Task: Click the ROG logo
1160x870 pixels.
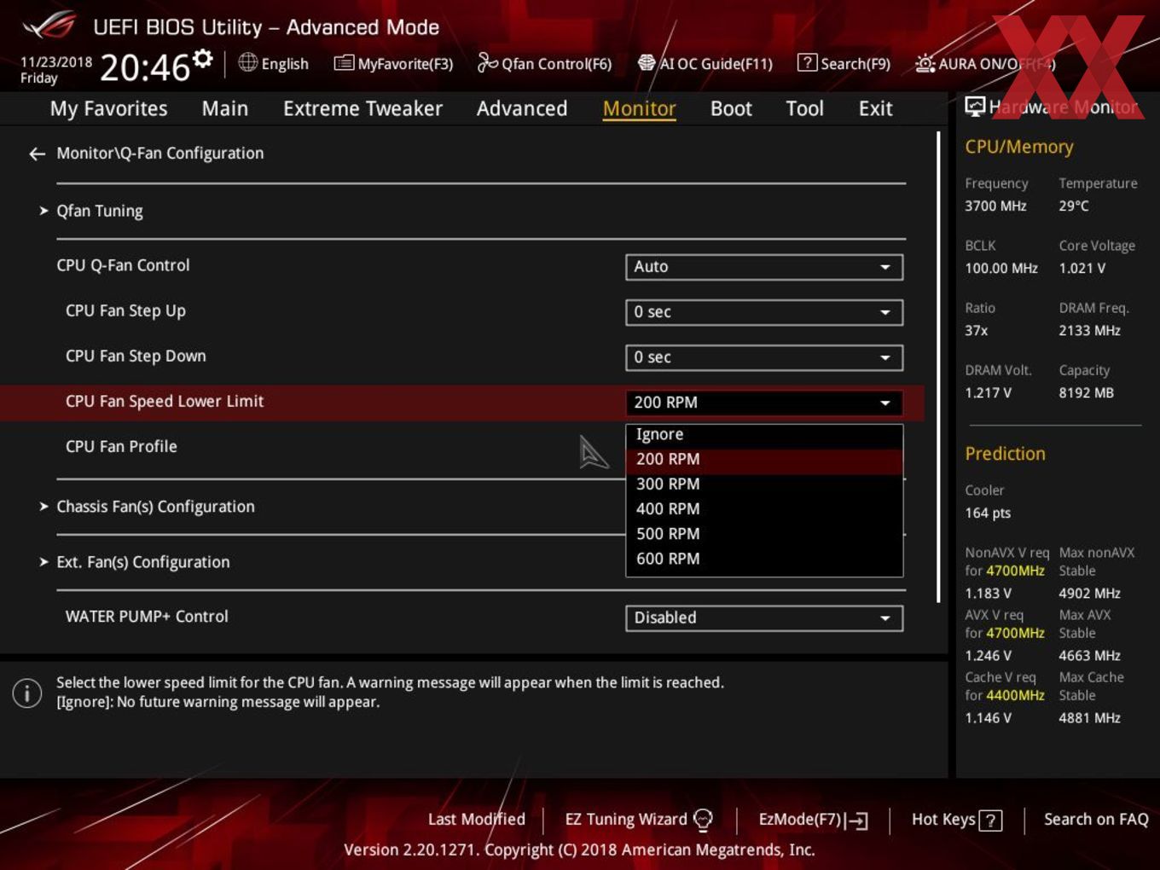Action: [49, 26]
